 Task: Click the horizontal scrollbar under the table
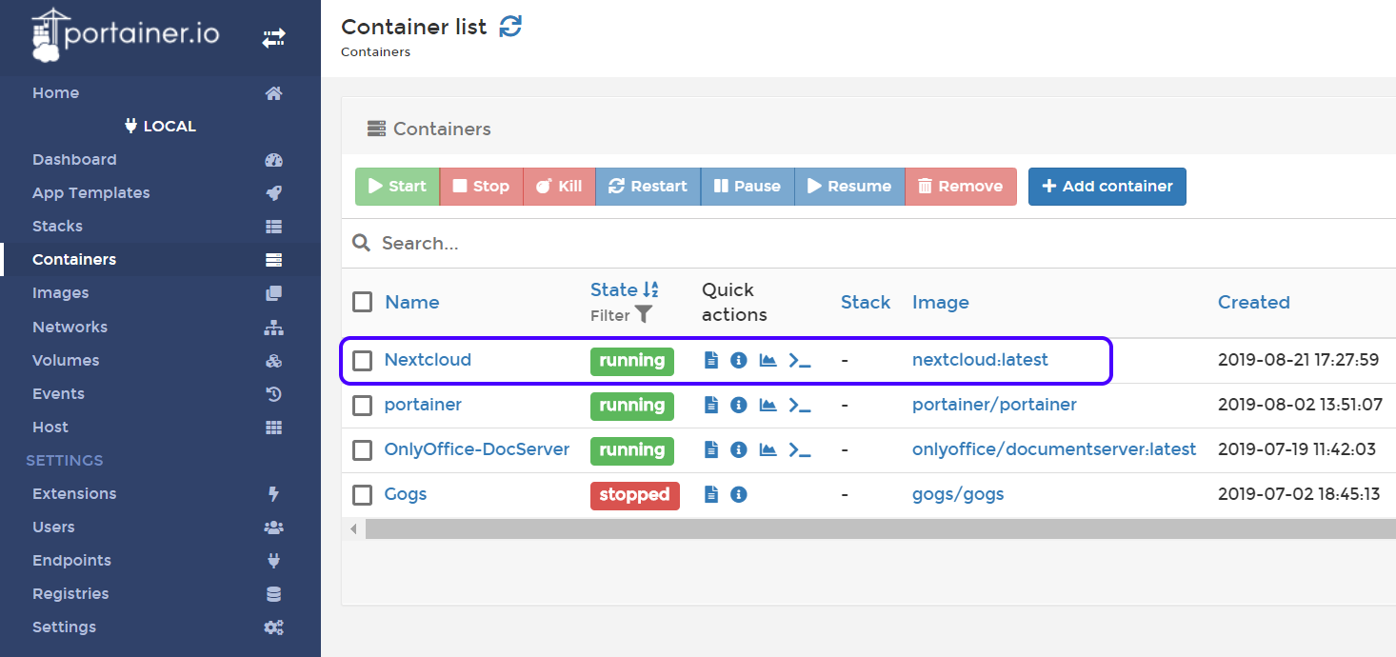click(857, 528)
